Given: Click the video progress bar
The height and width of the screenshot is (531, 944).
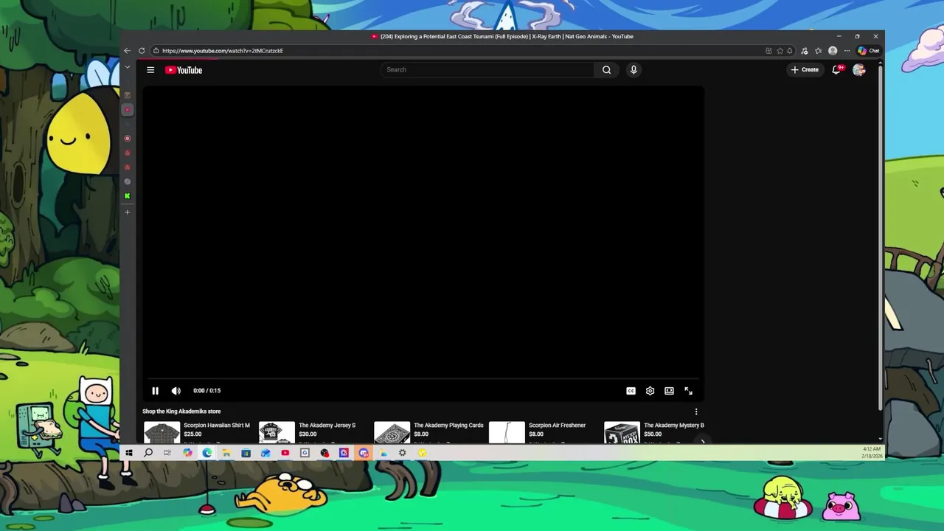Looking at the screenshot, I should pos(423,379).
